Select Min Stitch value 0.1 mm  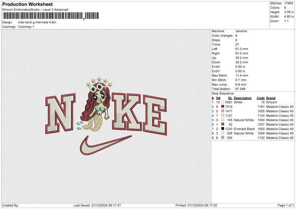pyautogui.click(x=241, y=80)
